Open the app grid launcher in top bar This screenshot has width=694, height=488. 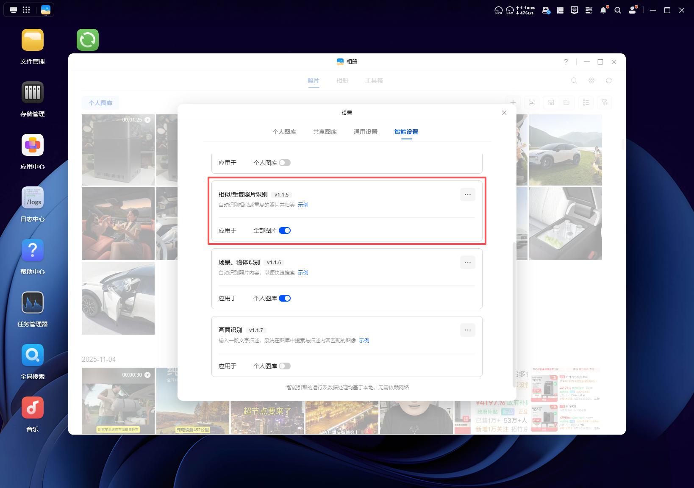pyautogui.click(x=26, y=10)
